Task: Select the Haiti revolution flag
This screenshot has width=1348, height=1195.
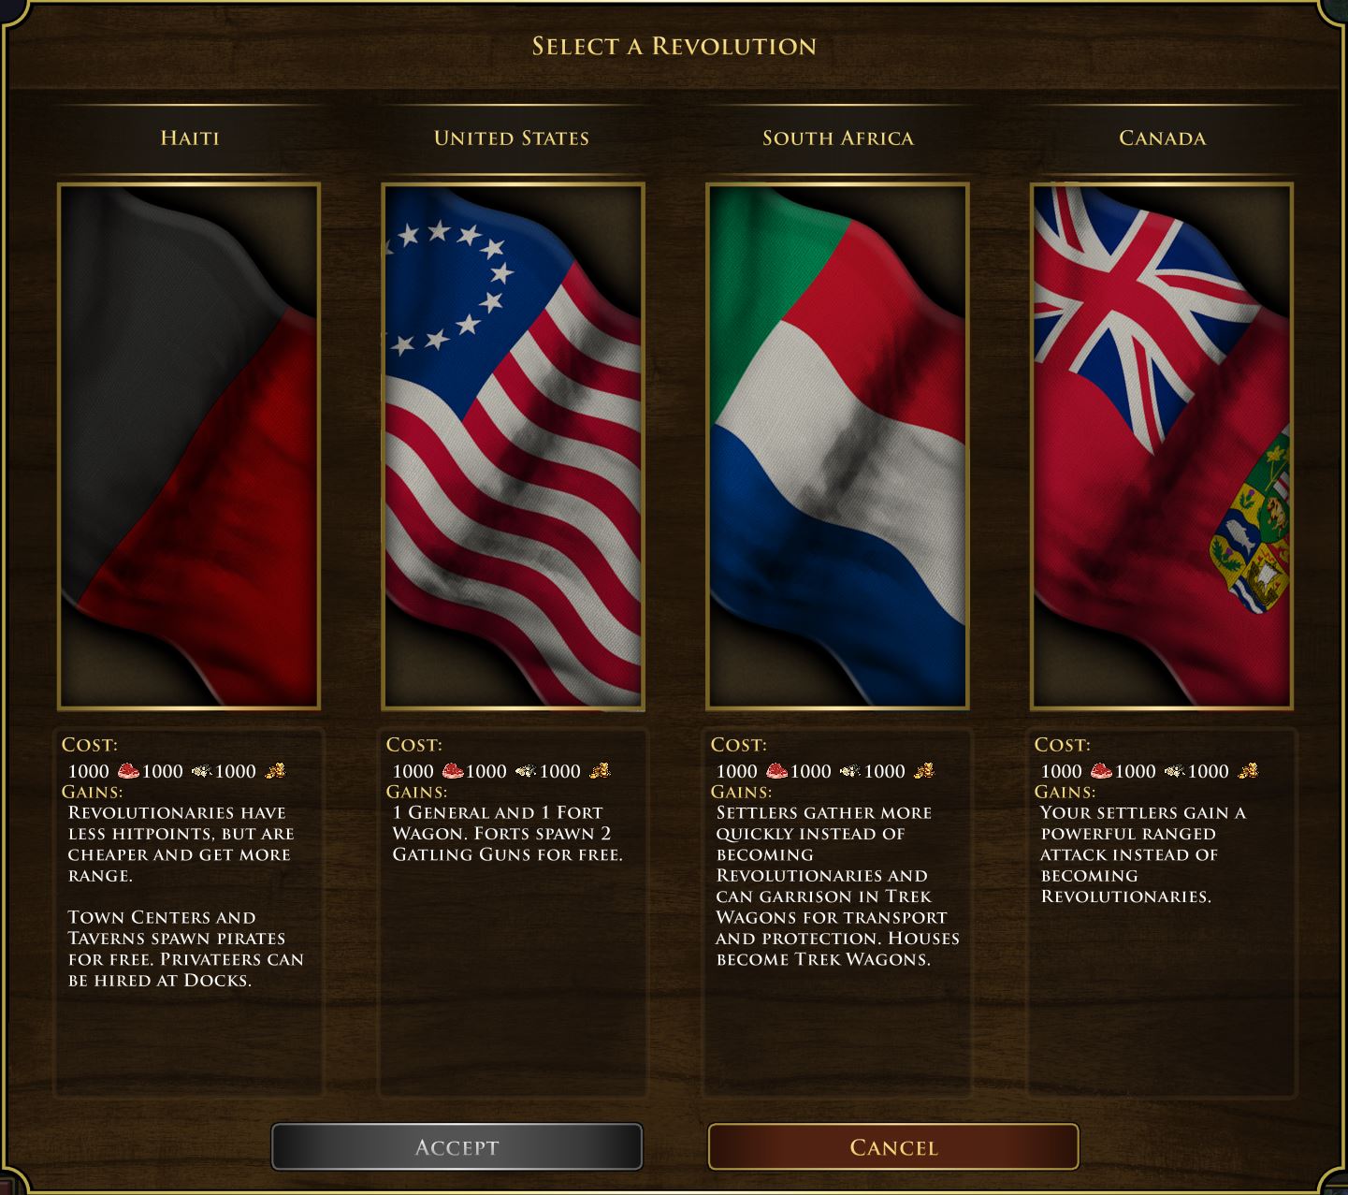Action: (x=189, y=446)
